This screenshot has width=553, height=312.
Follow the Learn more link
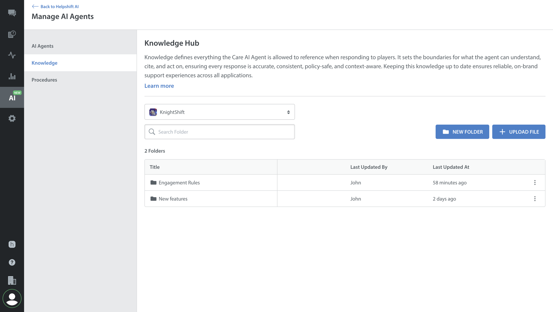pos(159,86)
